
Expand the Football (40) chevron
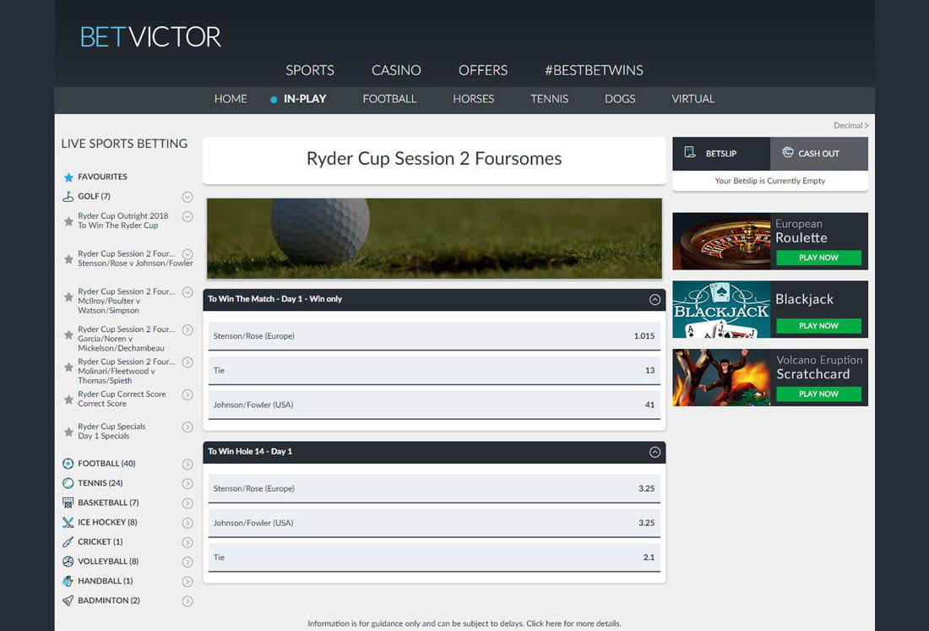(x=187, y=464)
